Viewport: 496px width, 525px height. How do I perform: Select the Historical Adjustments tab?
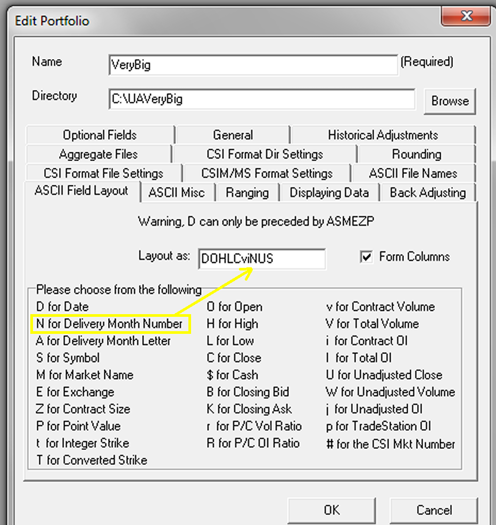tap(383, 135)
